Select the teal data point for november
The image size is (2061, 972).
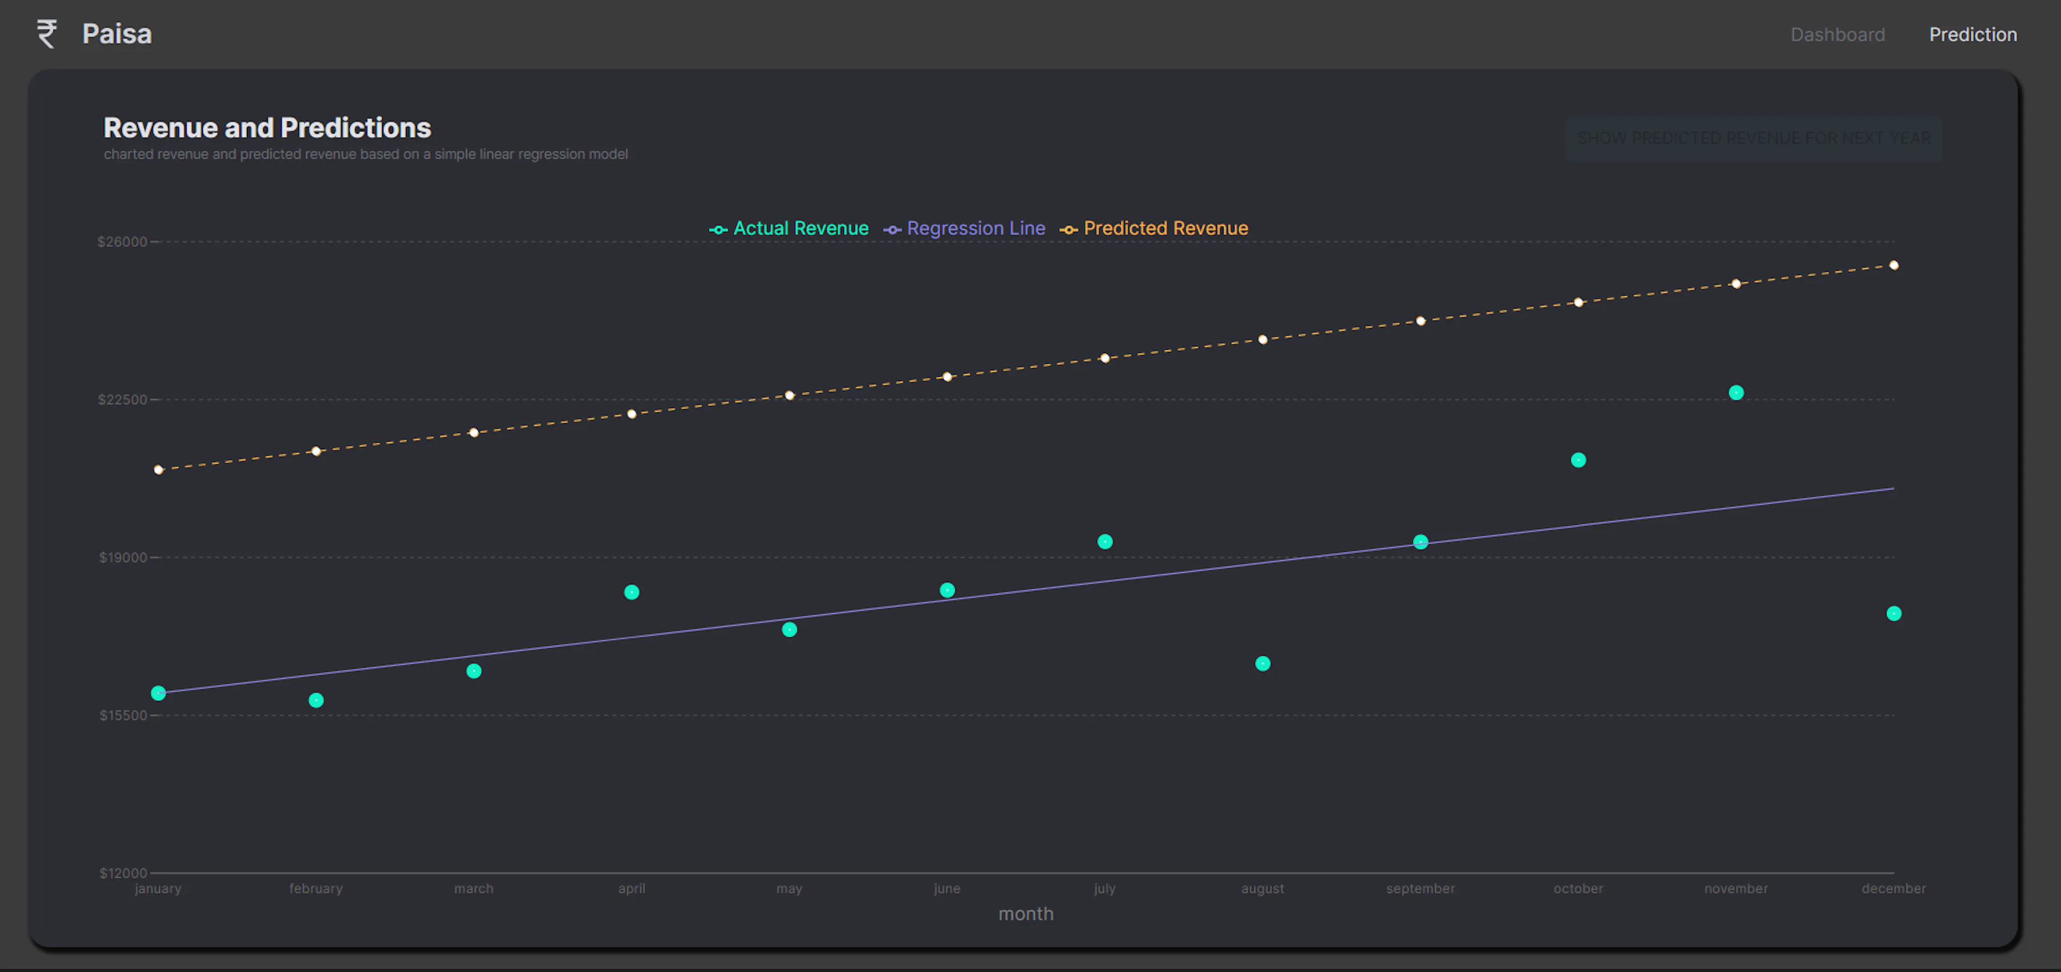tap(1735, 391)
